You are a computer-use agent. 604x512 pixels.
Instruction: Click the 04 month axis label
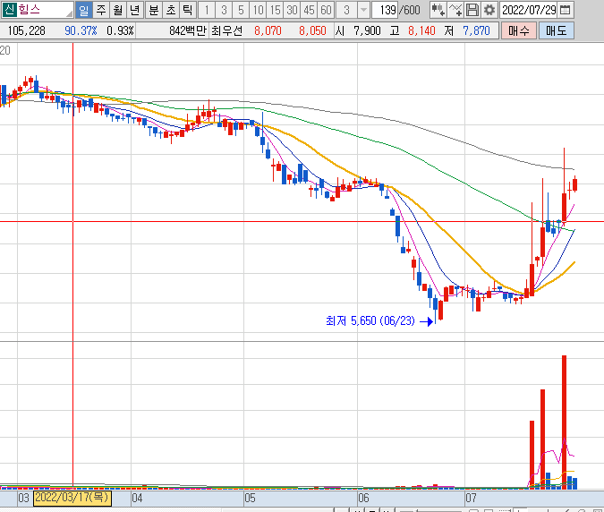[137, 498]
